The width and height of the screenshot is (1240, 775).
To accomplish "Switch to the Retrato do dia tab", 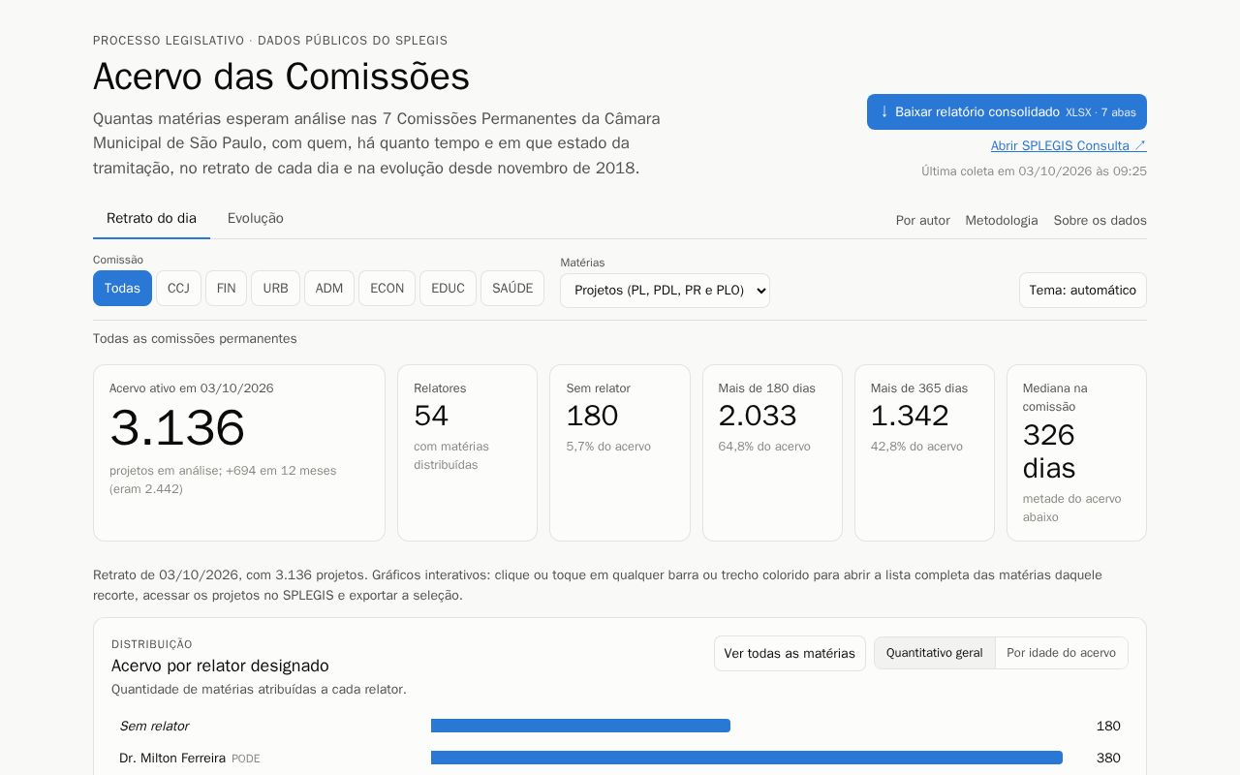I will 151,218.
